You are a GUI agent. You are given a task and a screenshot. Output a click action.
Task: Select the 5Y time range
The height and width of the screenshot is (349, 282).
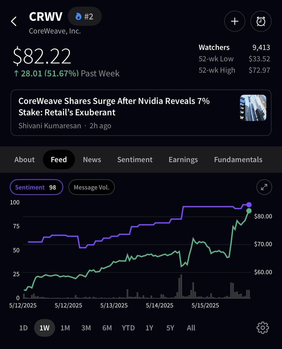[x=170, y=328]
